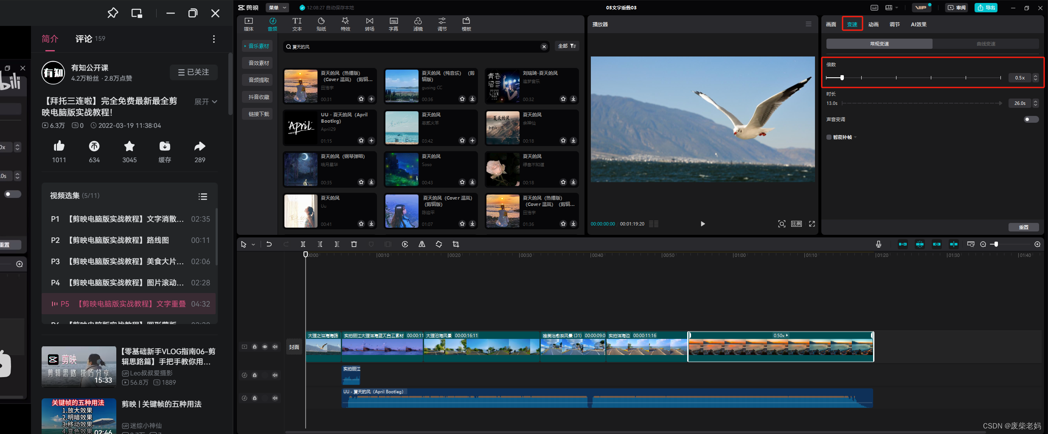Click the 审阅 review button
The image size is (1048, 434).
coord(957,8)
